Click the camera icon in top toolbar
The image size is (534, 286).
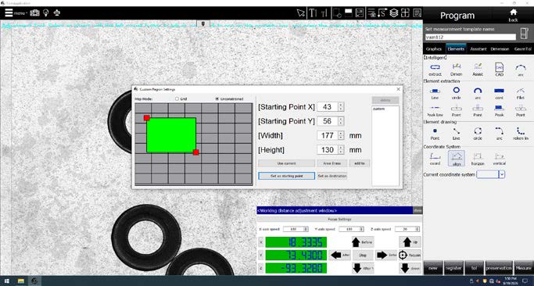[x=34, y=13]
